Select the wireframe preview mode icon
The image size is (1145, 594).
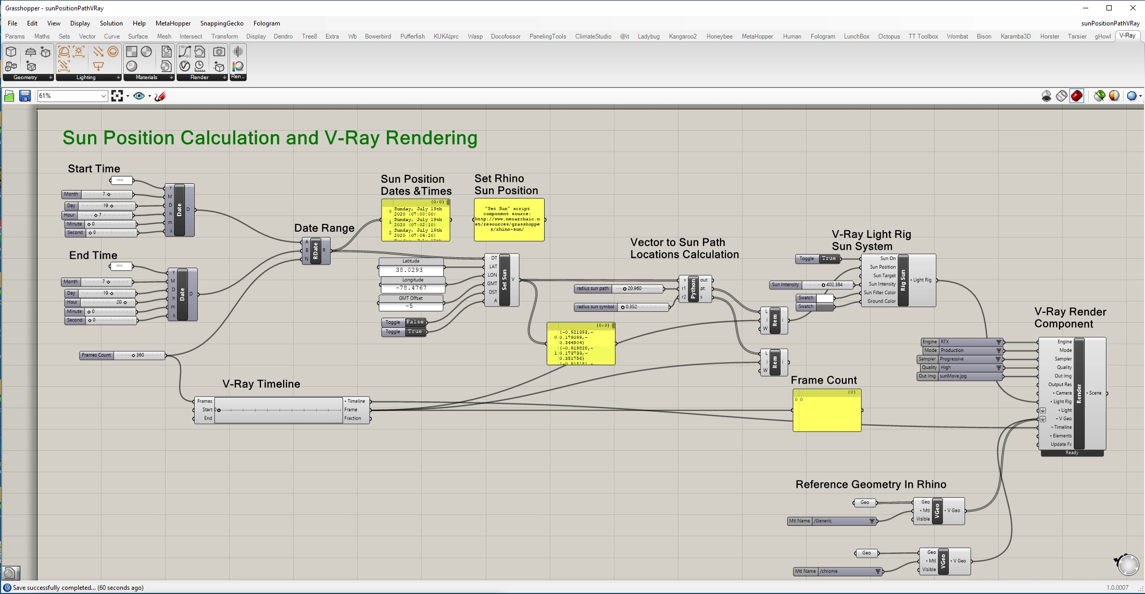click(x=1061, y=96)
